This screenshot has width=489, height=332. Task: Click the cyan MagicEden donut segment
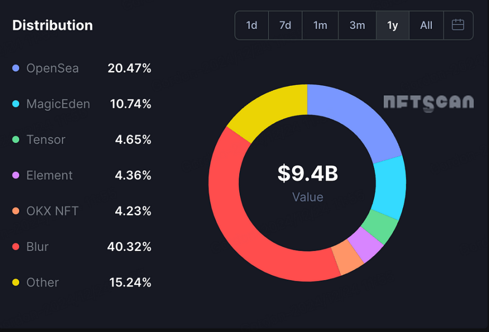(x=390, y=187)
